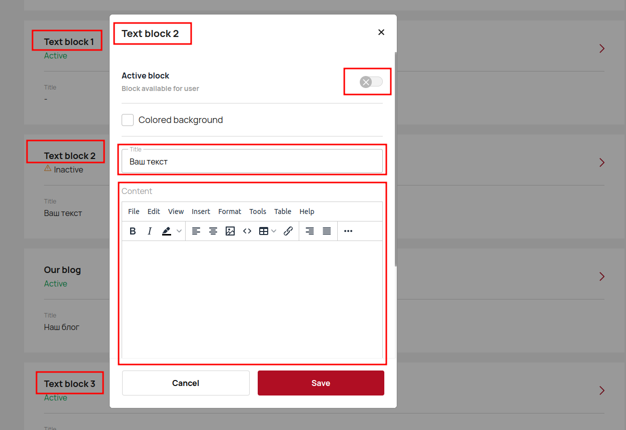Check the Colored background checkbox
The height and width of the screenshot is (430, 626).
point(128,120)
